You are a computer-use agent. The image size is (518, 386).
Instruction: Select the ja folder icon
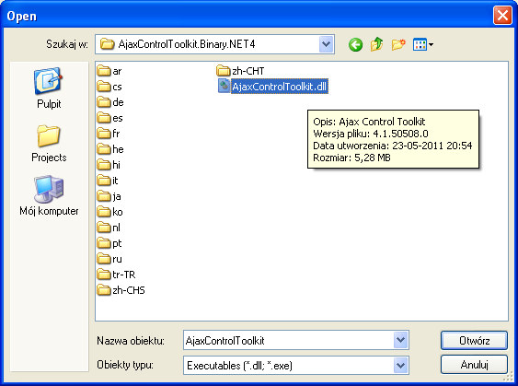(104, 196)
